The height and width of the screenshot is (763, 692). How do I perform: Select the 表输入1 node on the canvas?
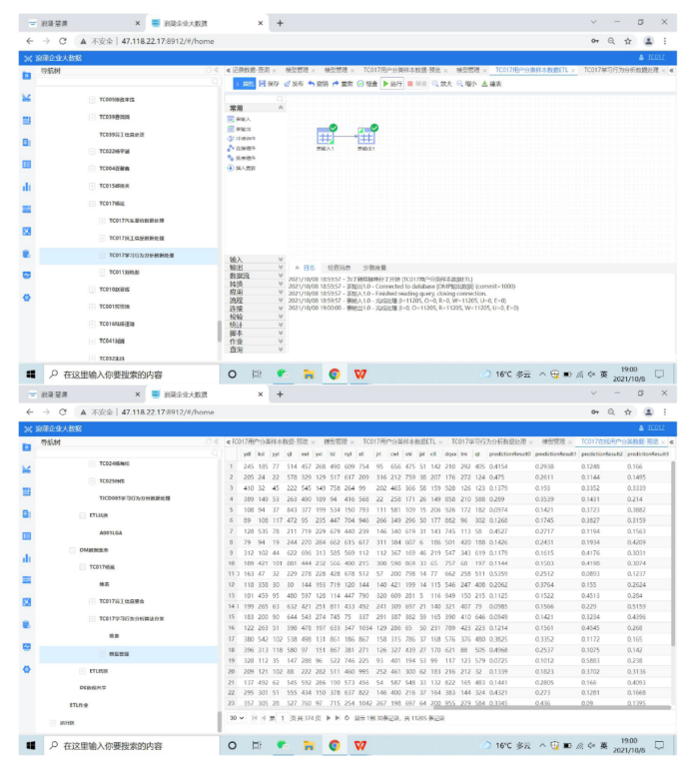[x=325, y=139]
